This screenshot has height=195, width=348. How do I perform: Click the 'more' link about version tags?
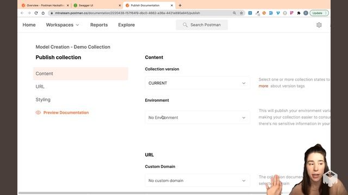pos(263,86)
